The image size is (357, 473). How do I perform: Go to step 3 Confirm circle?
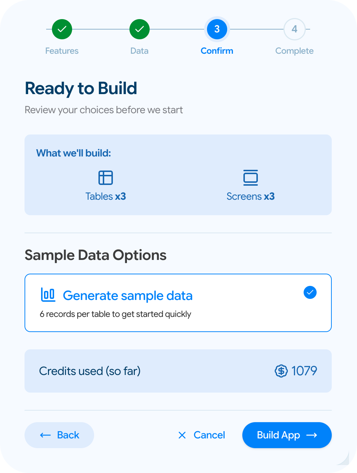coord(217,29)
